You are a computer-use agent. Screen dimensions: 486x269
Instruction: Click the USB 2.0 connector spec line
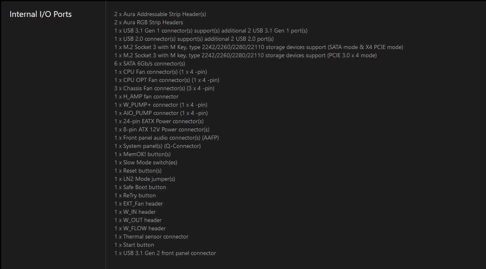[x=194, y=39]
